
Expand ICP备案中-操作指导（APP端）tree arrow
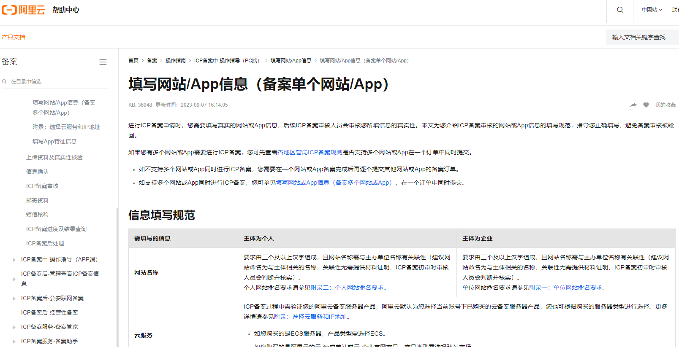pos(14,260)
